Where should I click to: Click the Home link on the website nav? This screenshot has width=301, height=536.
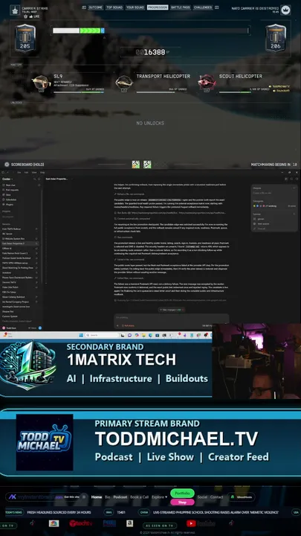(97, 497)
